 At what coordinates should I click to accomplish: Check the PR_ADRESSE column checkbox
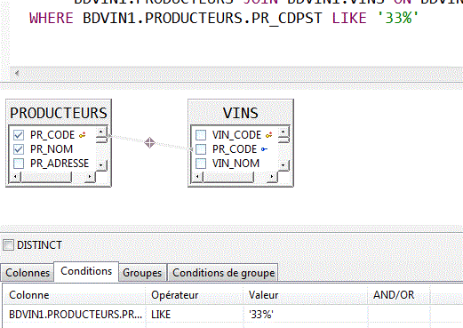[x=19, y=164]
